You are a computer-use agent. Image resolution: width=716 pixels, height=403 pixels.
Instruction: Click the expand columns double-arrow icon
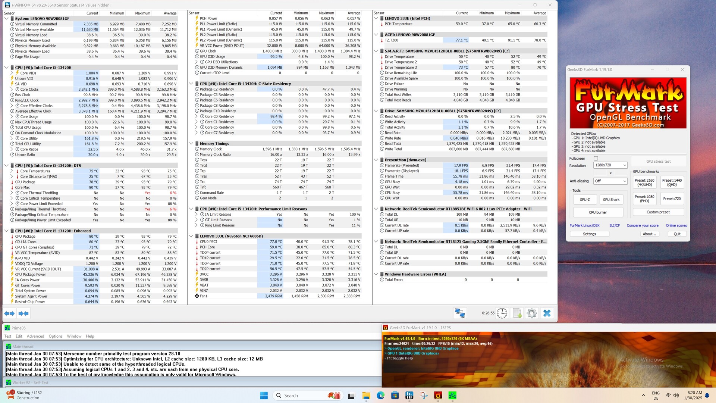(x=9, y=313)
